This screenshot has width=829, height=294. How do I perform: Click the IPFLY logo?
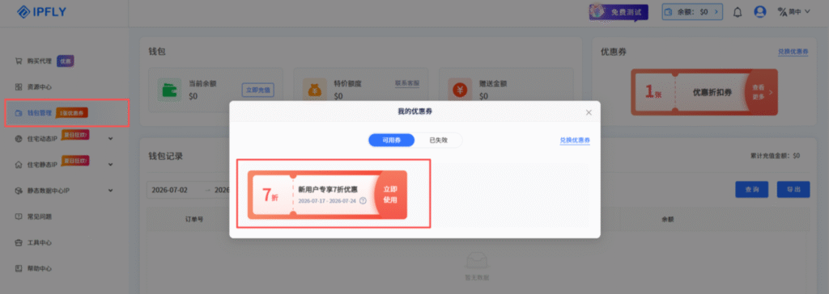click(x=41, y=11)
